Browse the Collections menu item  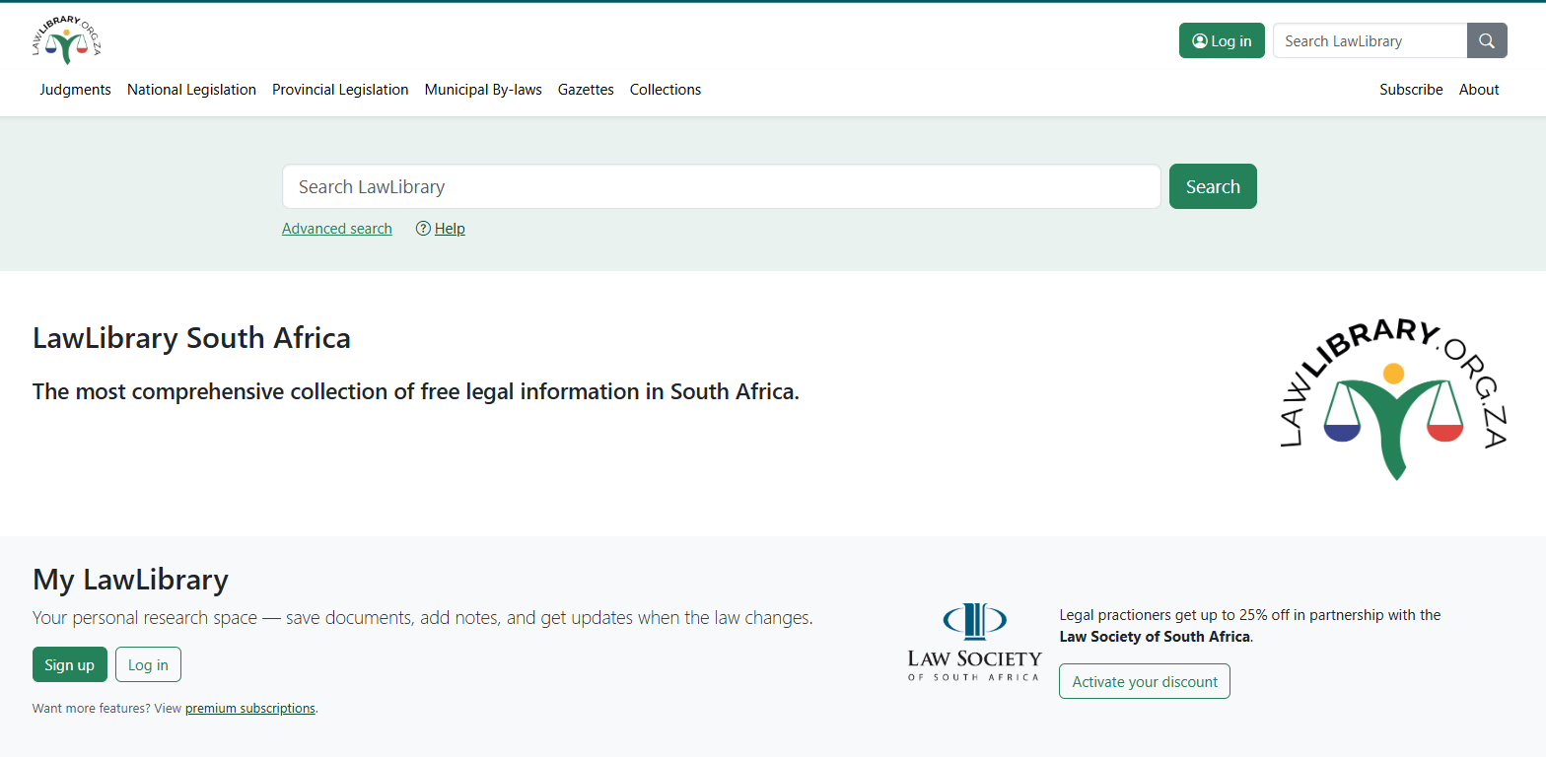(x=666, y=90)
